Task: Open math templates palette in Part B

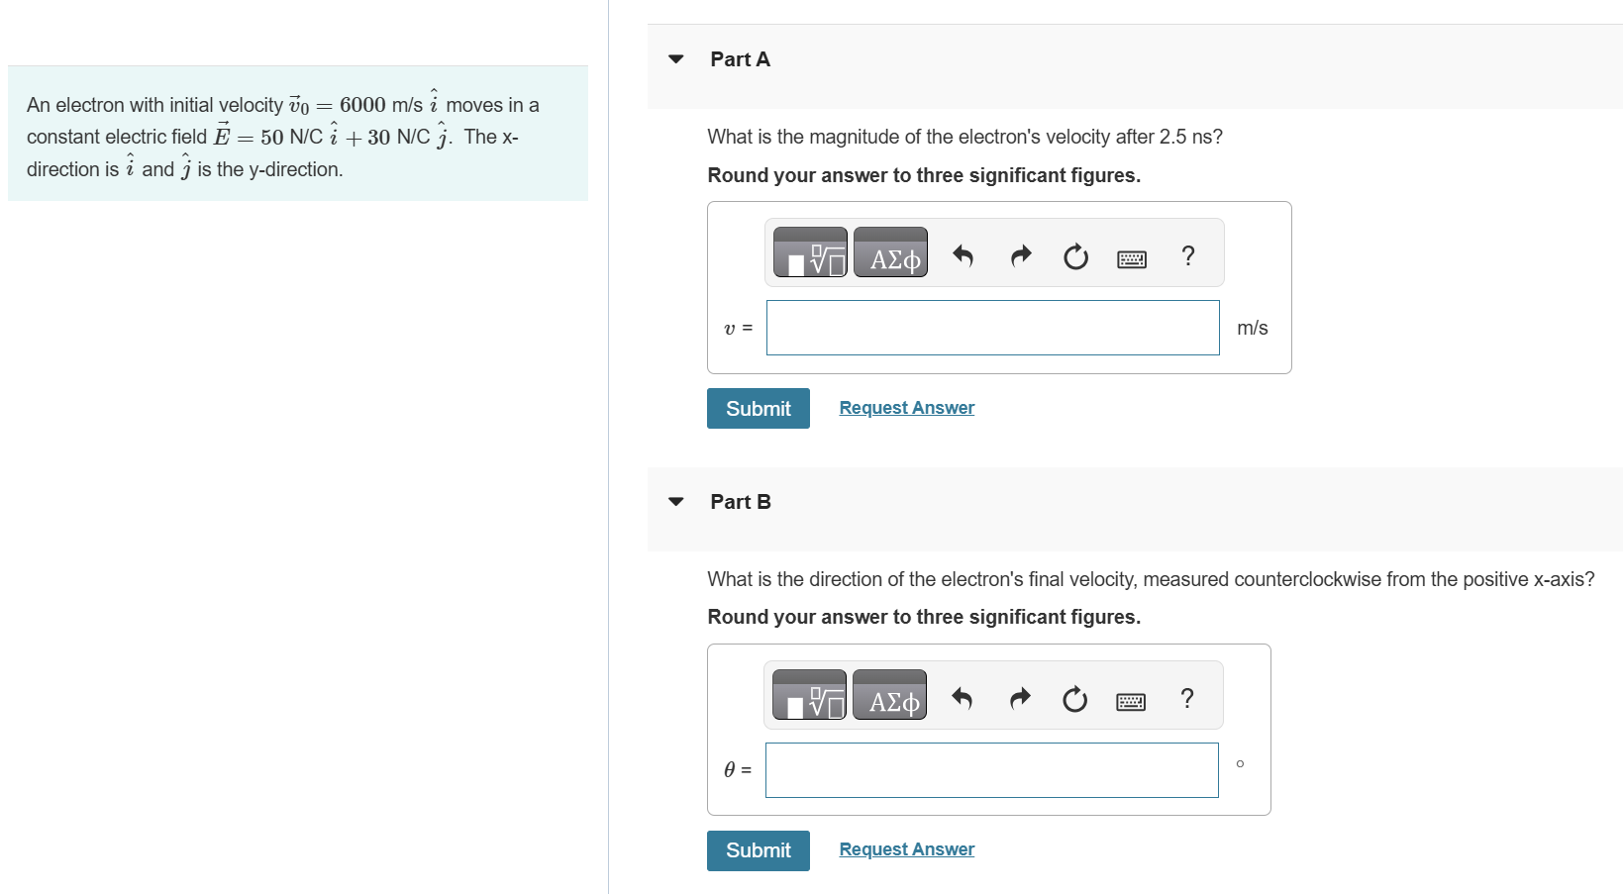Action: [809, 695]
